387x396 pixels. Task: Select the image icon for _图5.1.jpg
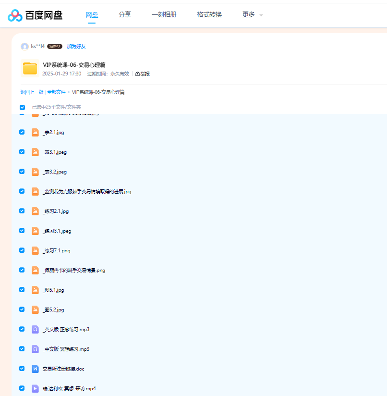pyautogui.click(x=35, y=290)
